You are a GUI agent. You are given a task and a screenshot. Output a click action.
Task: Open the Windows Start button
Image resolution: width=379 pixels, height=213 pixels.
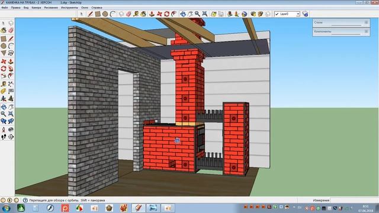[x=6, y=208]
